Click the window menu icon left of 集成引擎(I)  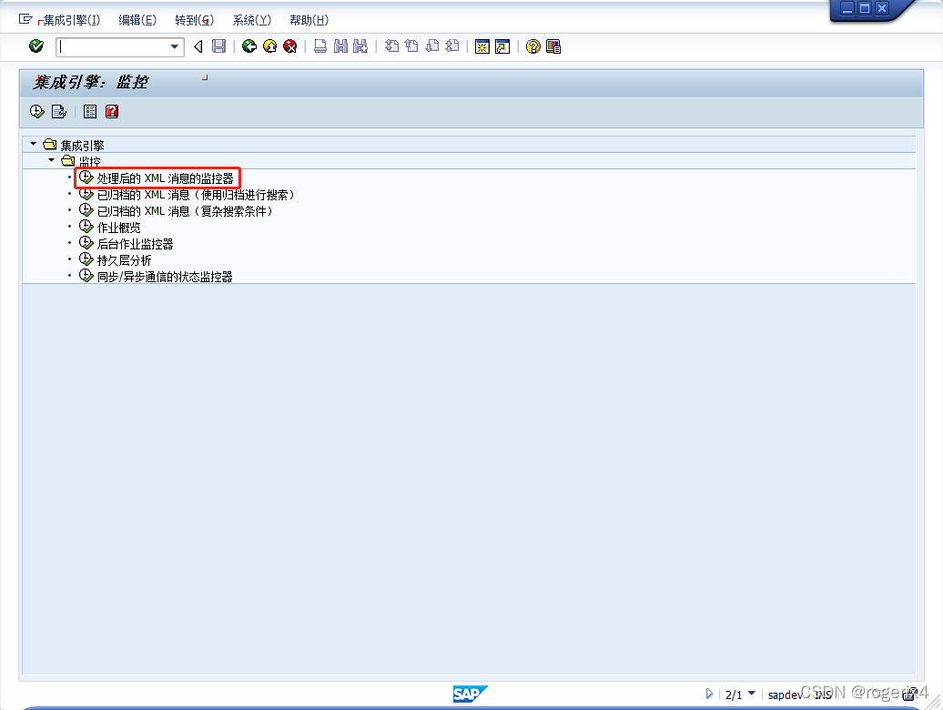25,19
